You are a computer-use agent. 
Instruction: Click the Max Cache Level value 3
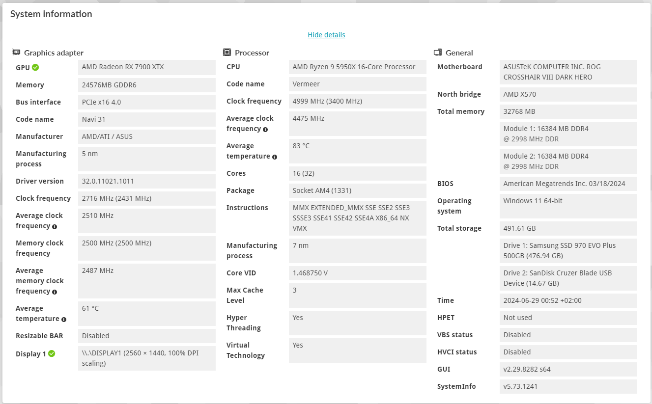pos(358,296)
